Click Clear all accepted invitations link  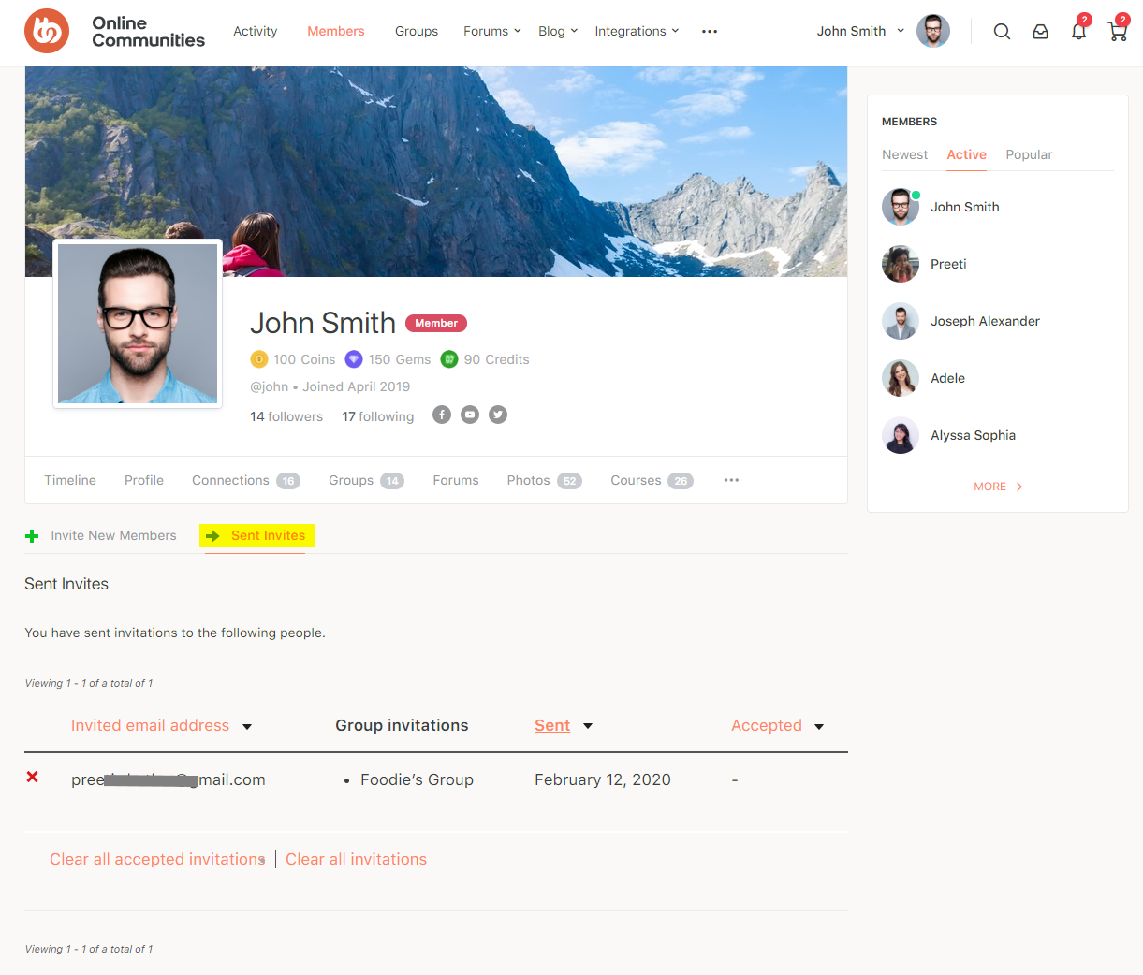[x=156, y=859]
